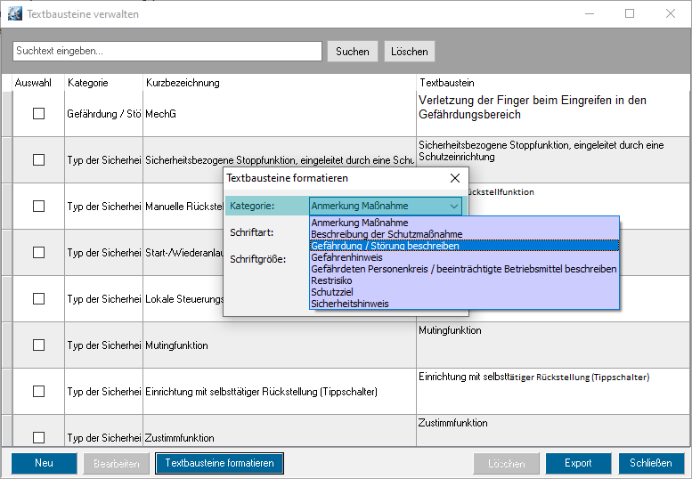
Task: Collapse the Kategorie dropdown arrow
Action: pos(454,206)
